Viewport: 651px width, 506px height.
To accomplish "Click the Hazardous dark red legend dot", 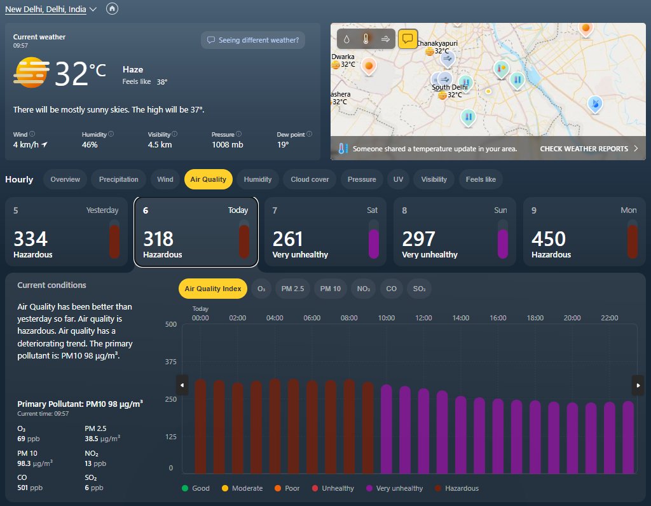I will [437, 488].
